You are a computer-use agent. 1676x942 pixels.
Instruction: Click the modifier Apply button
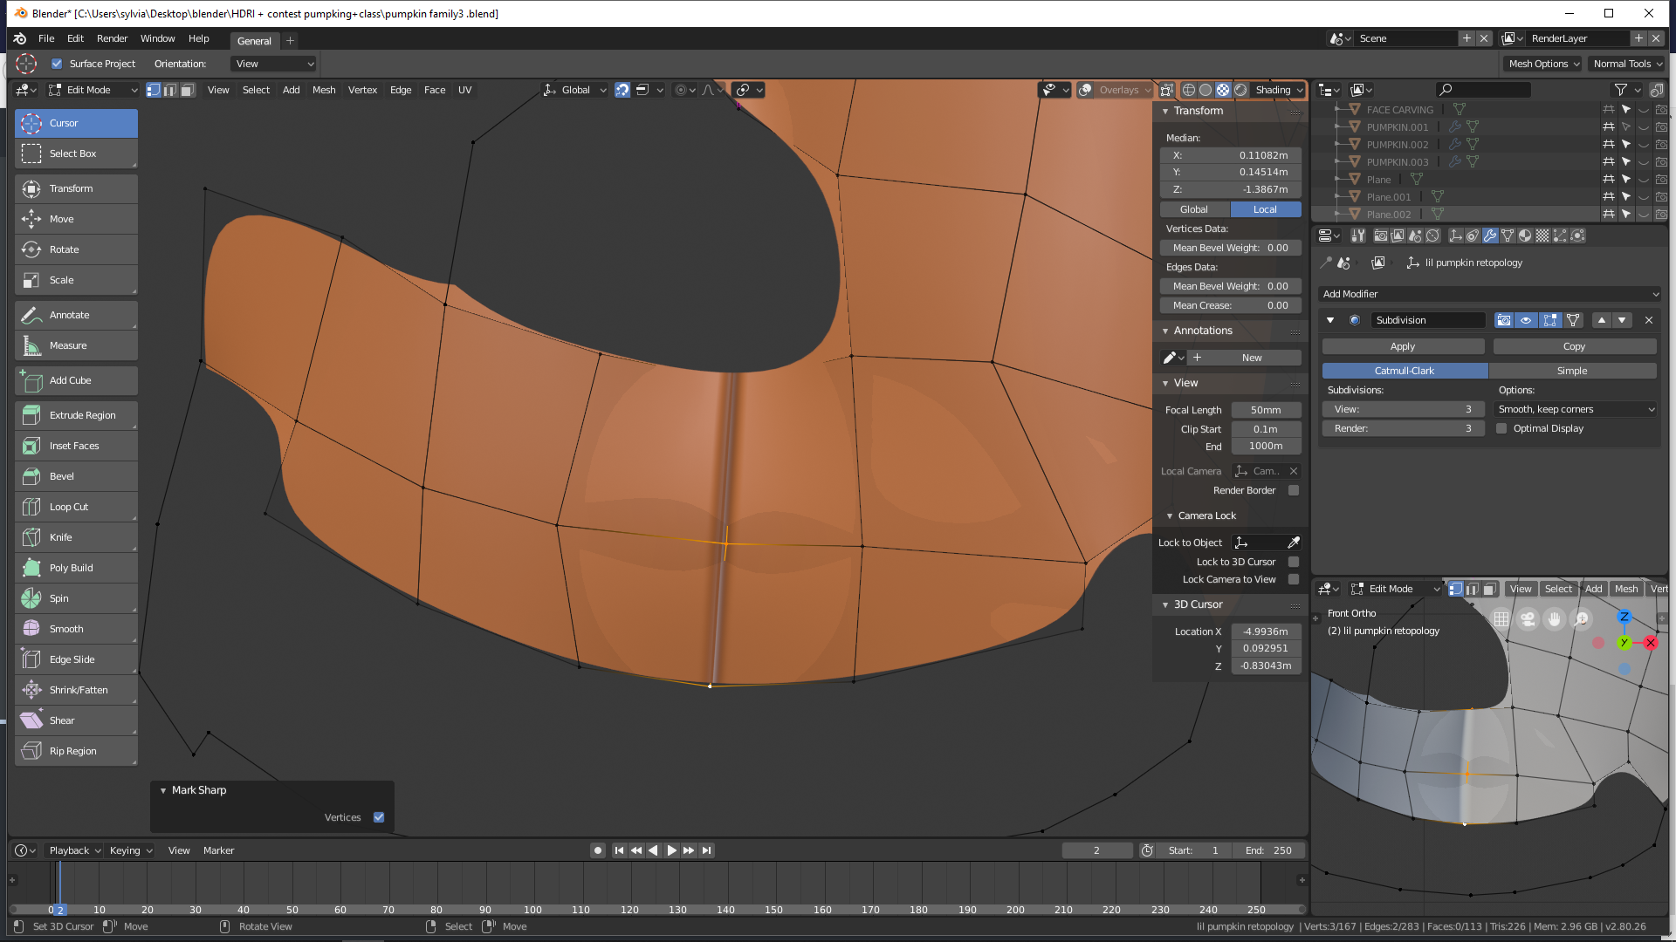[x=1402, y=346]
